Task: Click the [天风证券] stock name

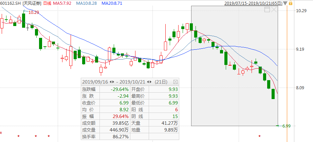Action: (32, 3)
